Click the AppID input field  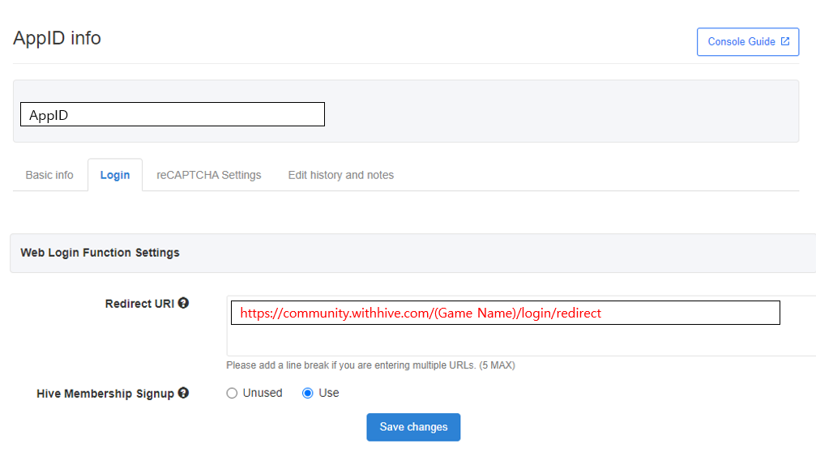point(173,114)
